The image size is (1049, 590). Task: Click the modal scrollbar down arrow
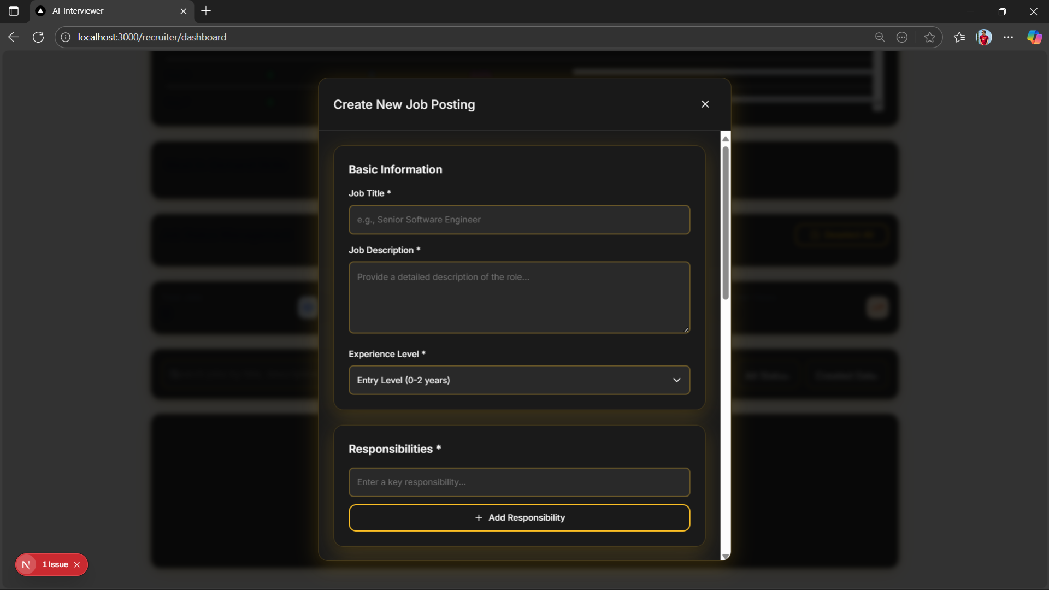point(726,556)
